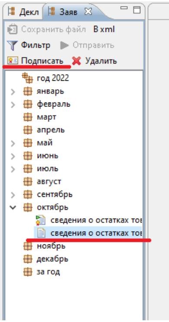Screen dimensions: 169x322
Task: Click the red X Удалить icon
Action: coord(76,61)
